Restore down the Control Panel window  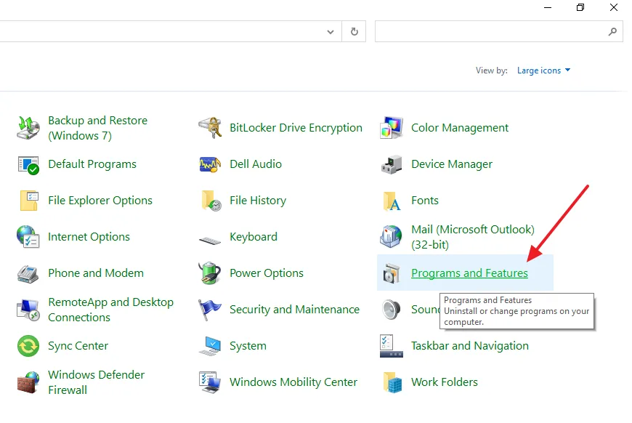(x=580, y=7)
